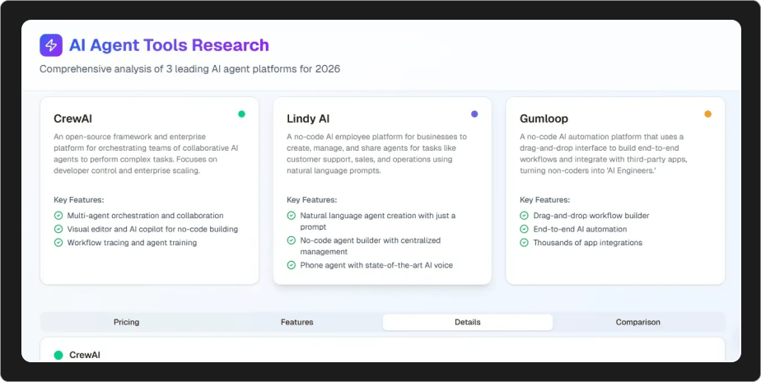Click the green dot beside CrewAI in Details panel
The image size is (761, 382).
pos(58,356)
